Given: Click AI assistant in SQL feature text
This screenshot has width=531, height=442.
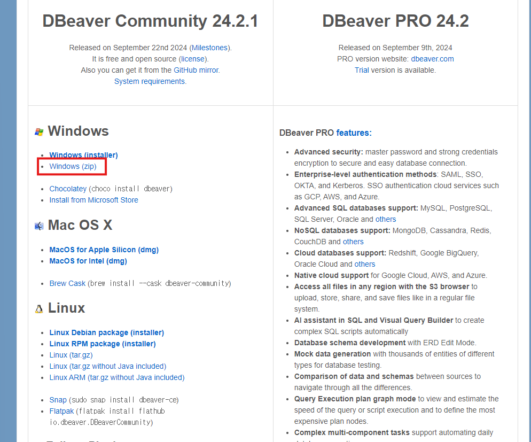Looking at the screenshot, I should [373, 320].
